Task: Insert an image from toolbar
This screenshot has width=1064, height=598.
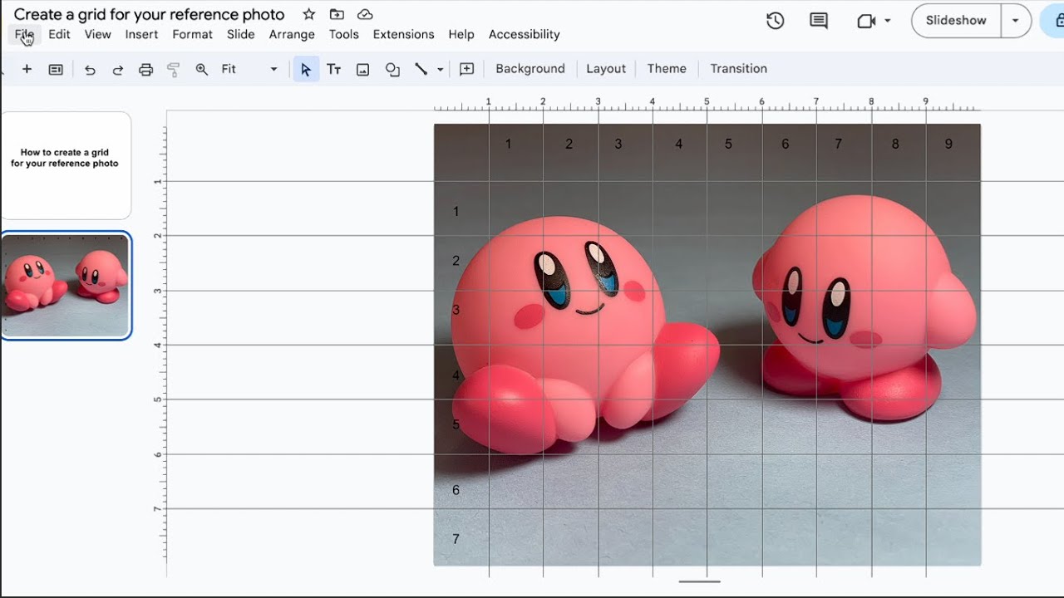Action: (362, 70)
